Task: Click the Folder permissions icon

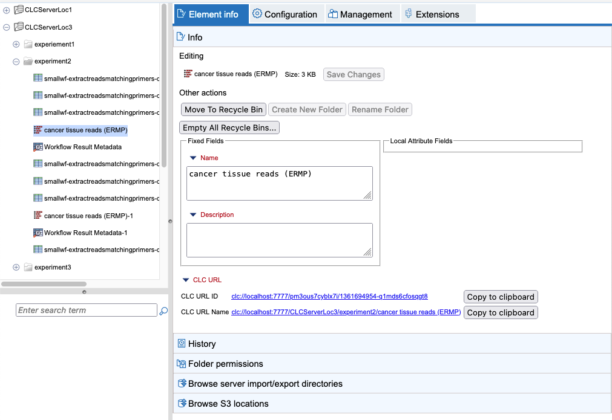Action: click(181, 364)
